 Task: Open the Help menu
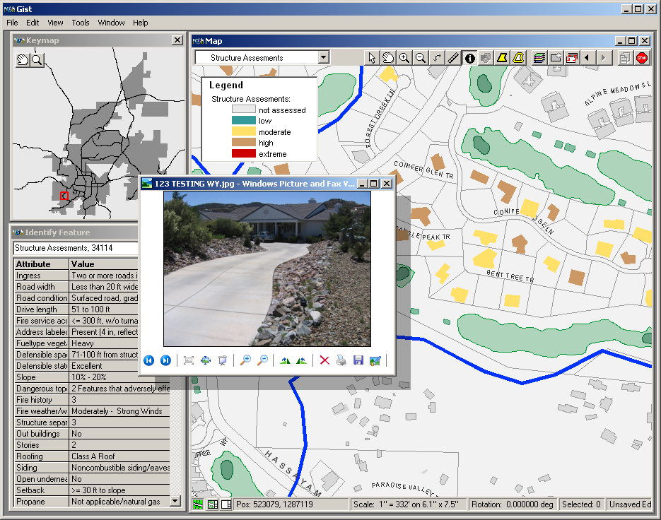[141, 23]
